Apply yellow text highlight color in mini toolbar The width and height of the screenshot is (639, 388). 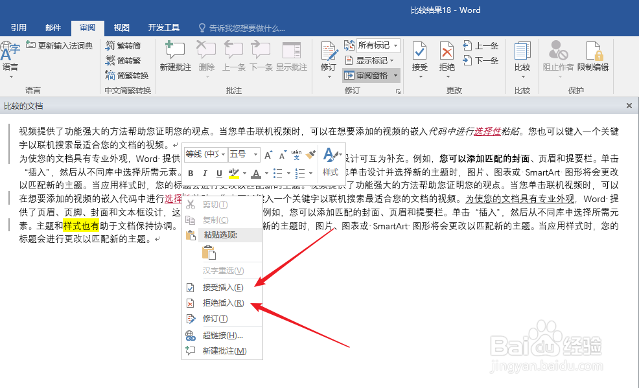pos(233,174)
